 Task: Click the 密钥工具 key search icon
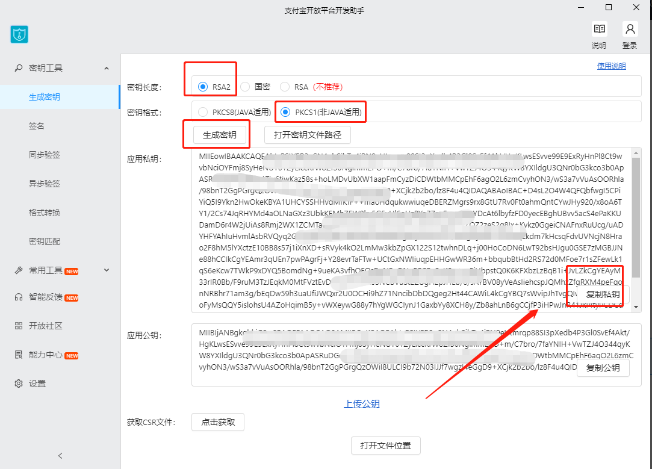19,68
